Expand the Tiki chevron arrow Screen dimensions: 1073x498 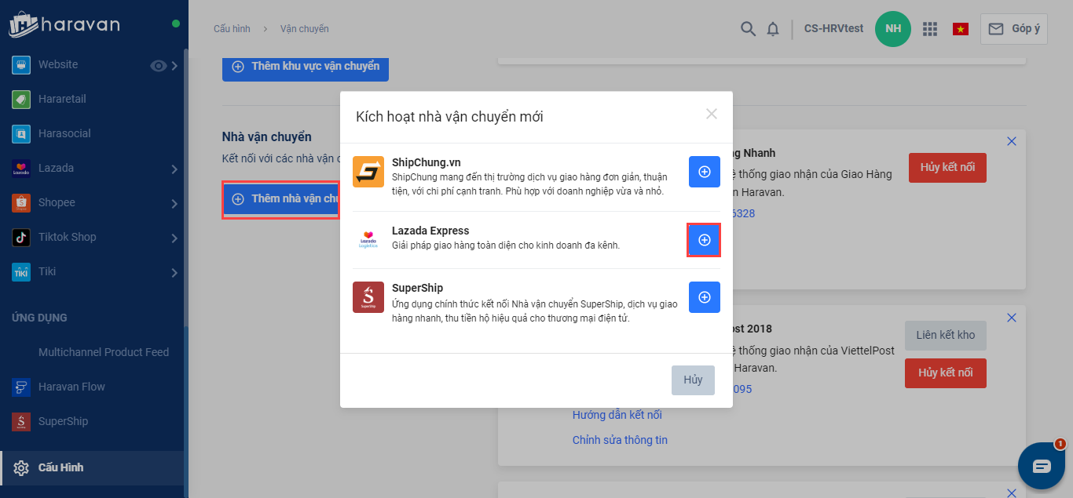(x=174, y=272)
